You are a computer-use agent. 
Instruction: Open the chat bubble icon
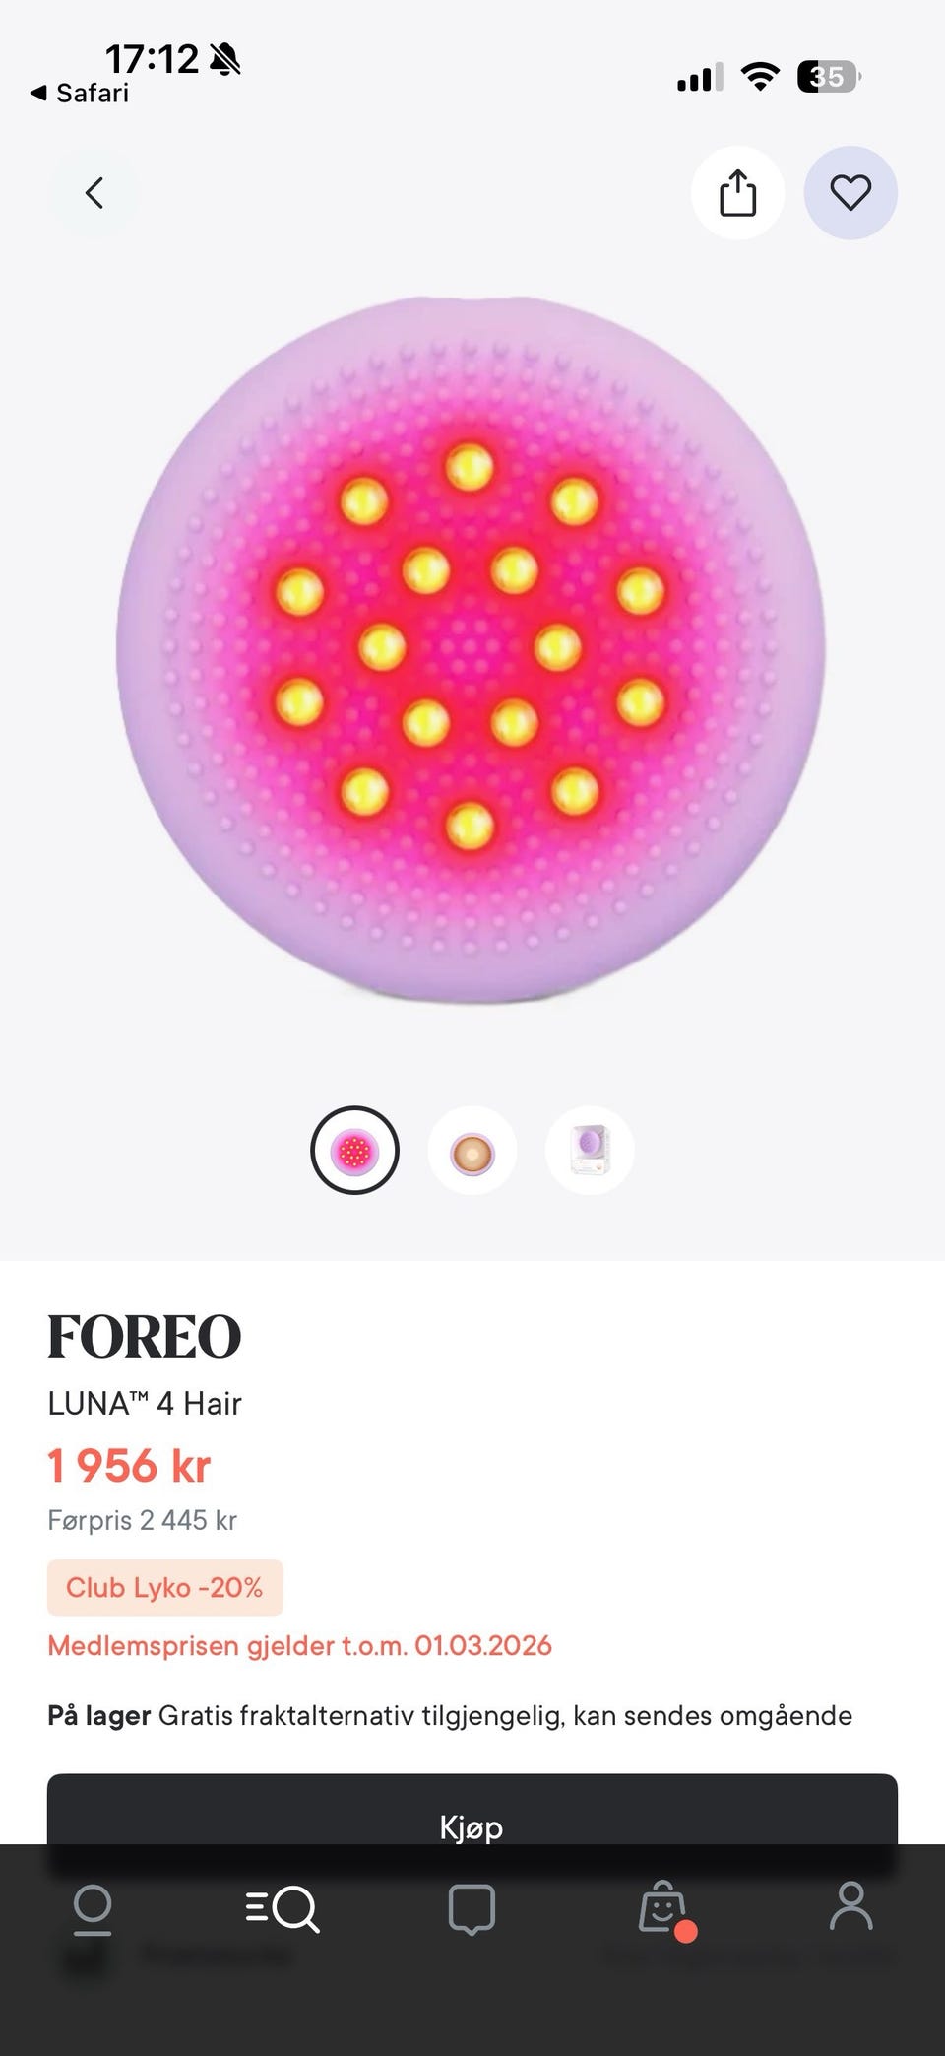(x=472, y=1910)
